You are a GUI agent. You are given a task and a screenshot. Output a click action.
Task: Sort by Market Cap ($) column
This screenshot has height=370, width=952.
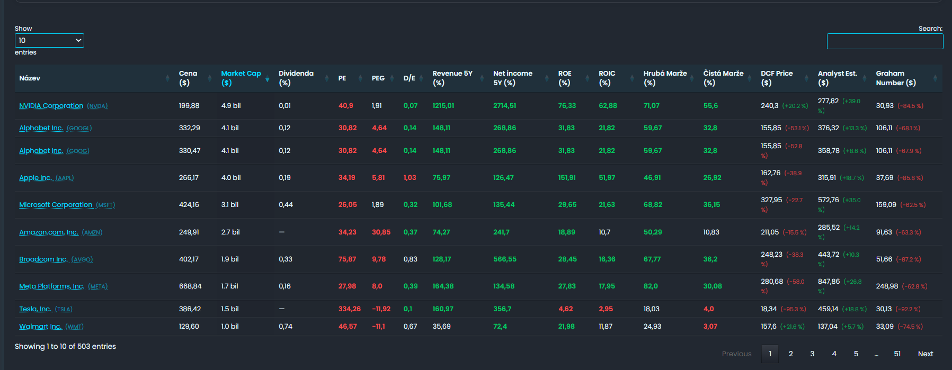coord(245,78)
